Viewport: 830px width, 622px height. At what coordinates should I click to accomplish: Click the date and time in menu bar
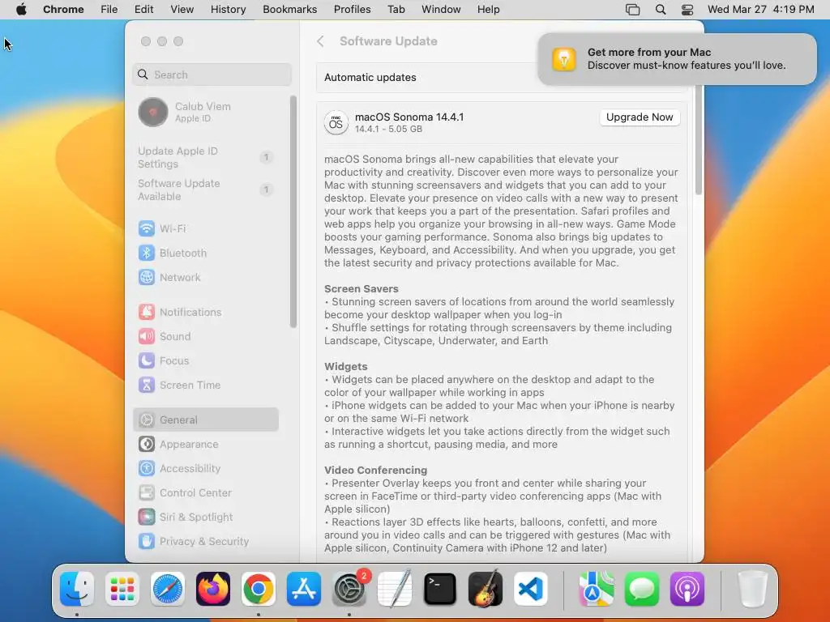760,10
